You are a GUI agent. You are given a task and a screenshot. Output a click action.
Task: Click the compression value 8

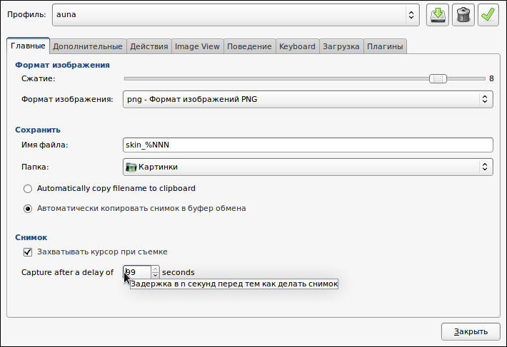tap(491, 78)
